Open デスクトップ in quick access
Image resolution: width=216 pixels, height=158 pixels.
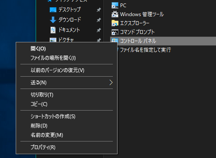pyautogui.click(x=70, y=10)
